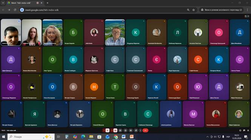
Task: Select the participant tile with letter Ю
Action: pyautogui.click(x=198, y=87)
